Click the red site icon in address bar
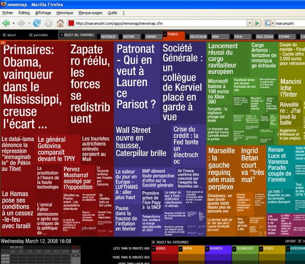305x264 pixels. point(71,23)
